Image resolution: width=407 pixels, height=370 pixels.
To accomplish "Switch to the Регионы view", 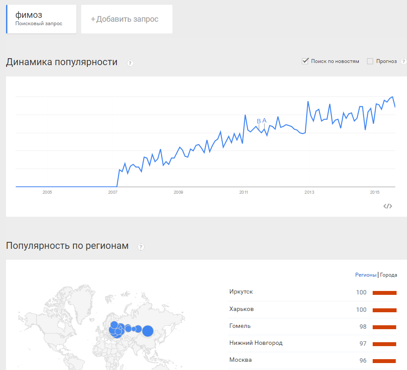I will 365,275.
